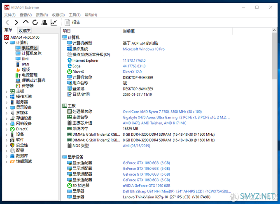Expand the 多媒体 tree node
This screenshot has height=204, width=280.
[7, 113]
